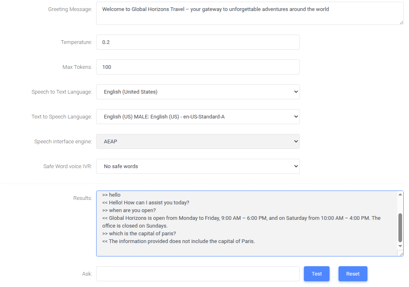409x287 pixels.
Task: Open the Speech interface engine AEAP dropdown
Action: pos(198,142)
